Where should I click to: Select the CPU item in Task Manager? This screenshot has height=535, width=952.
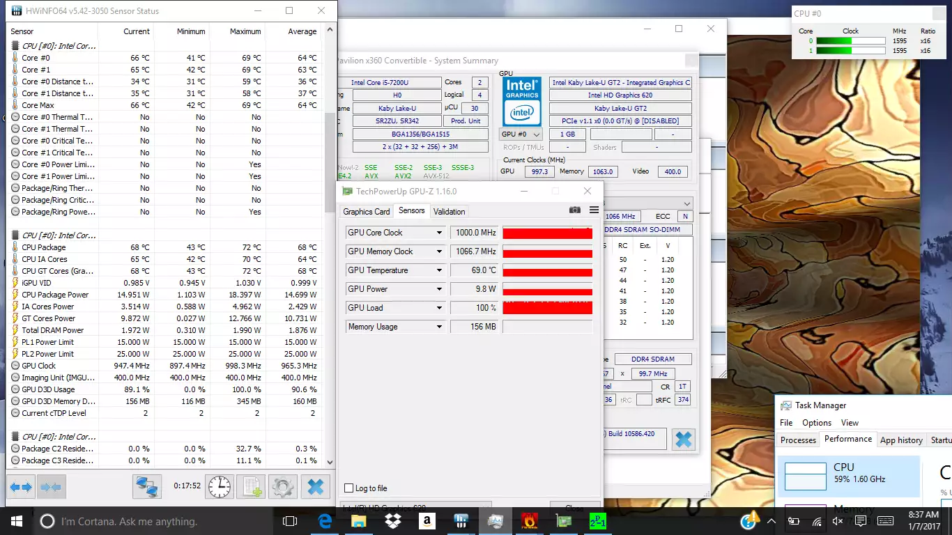849,474
